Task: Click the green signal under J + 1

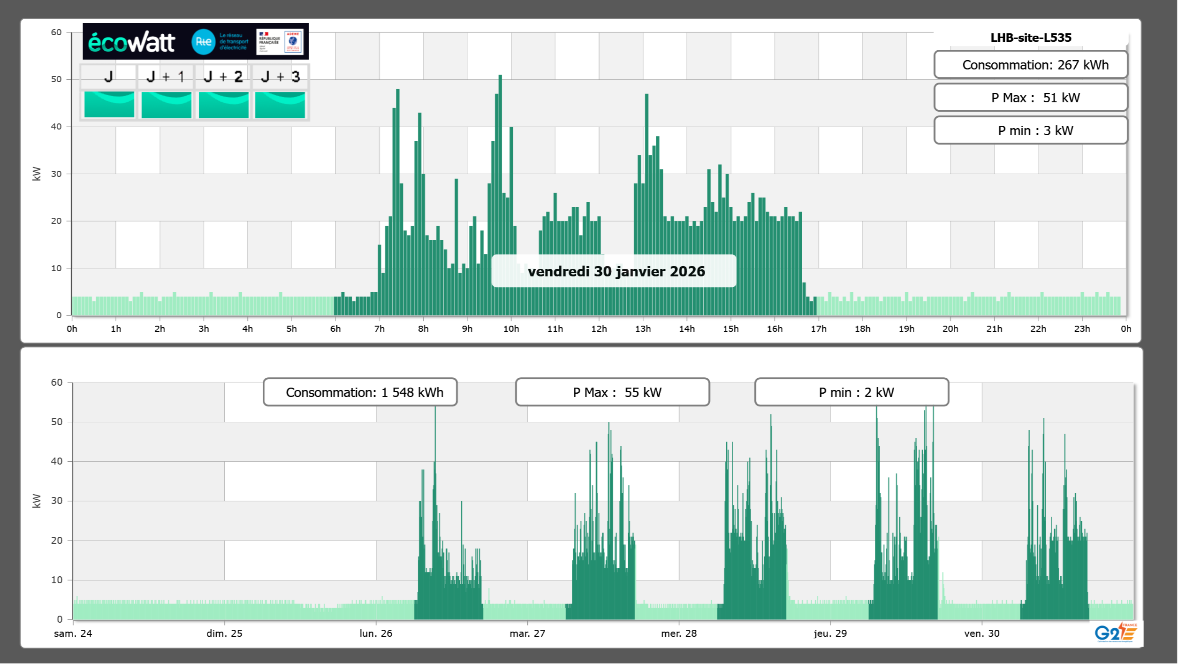Action: 166,105
